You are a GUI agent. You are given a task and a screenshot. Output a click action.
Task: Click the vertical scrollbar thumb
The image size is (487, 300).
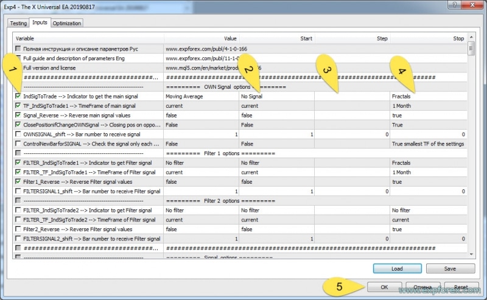point(471,49)
